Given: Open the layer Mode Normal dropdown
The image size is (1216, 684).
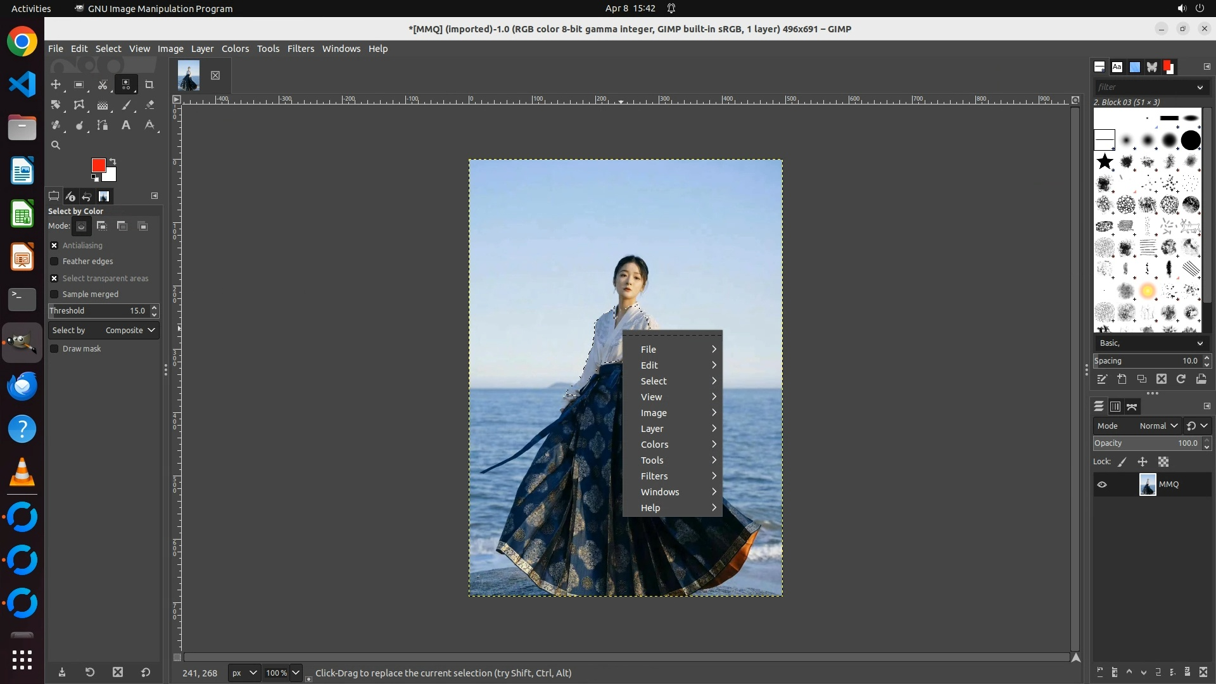Looking at the screenshot, I should tap(1158, 426).
